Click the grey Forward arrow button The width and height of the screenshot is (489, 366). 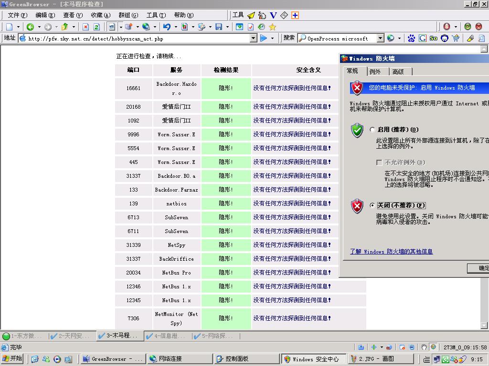(x=48, y=27)
